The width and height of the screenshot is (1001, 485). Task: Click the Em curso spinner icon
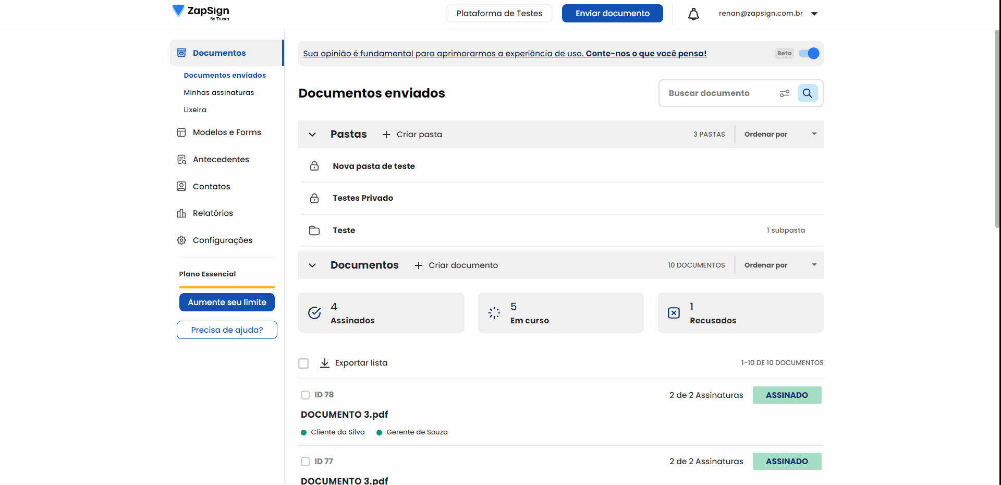coord(494,313)
